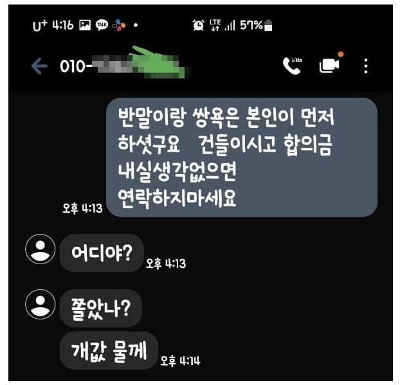Tap contact avatar beside 쫄았나? message

41,304
